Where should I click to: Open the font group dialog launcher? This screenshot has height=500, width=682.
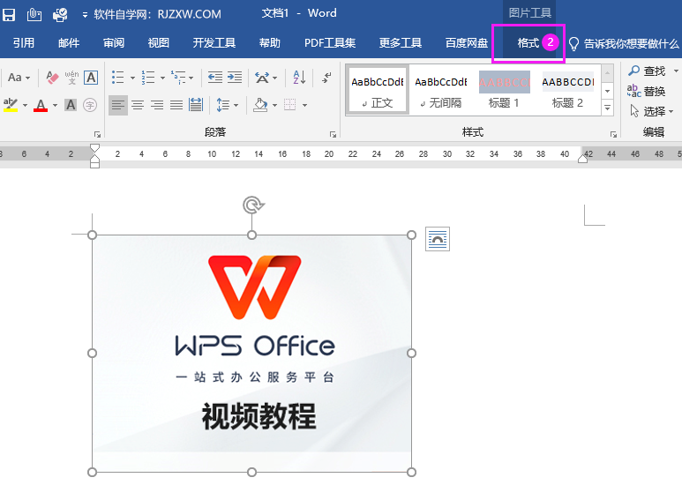coord(97,134)
